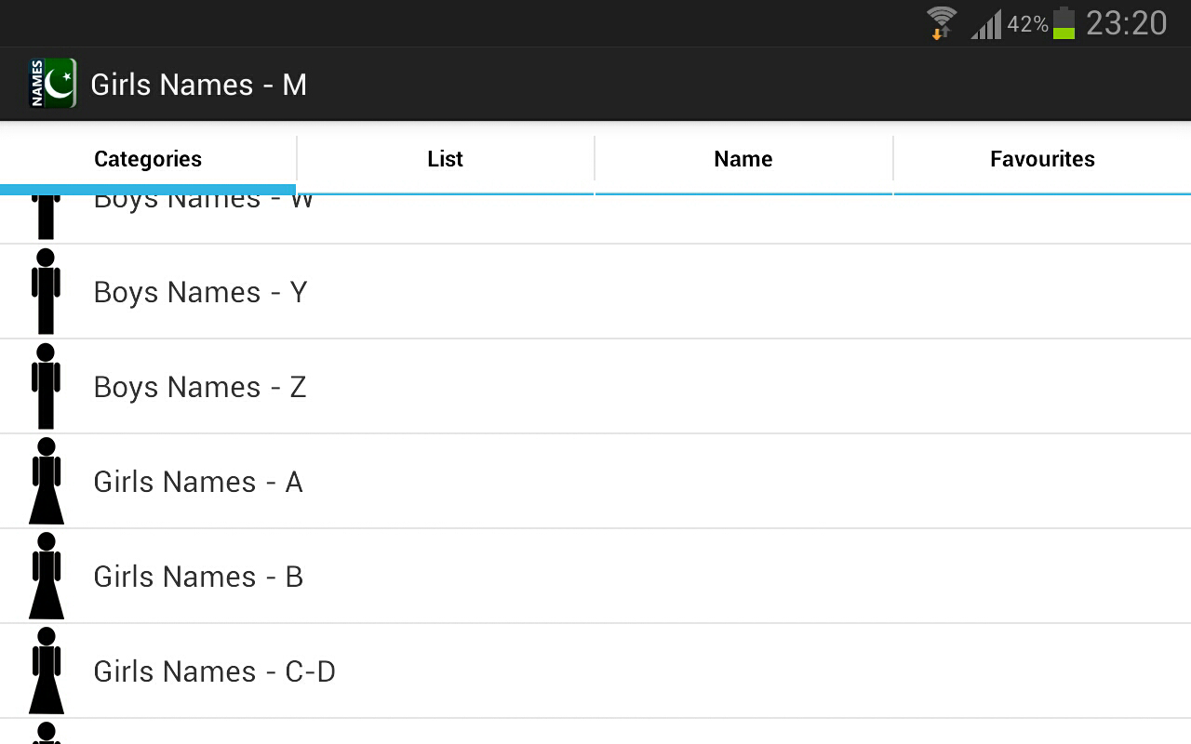Open the Name tab
The image size is (1191, 744).
pos(743,159)
